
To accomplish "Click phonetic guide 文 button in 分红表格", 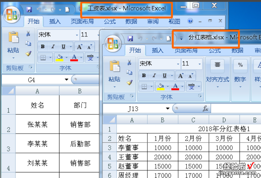I will coord(191,87).
